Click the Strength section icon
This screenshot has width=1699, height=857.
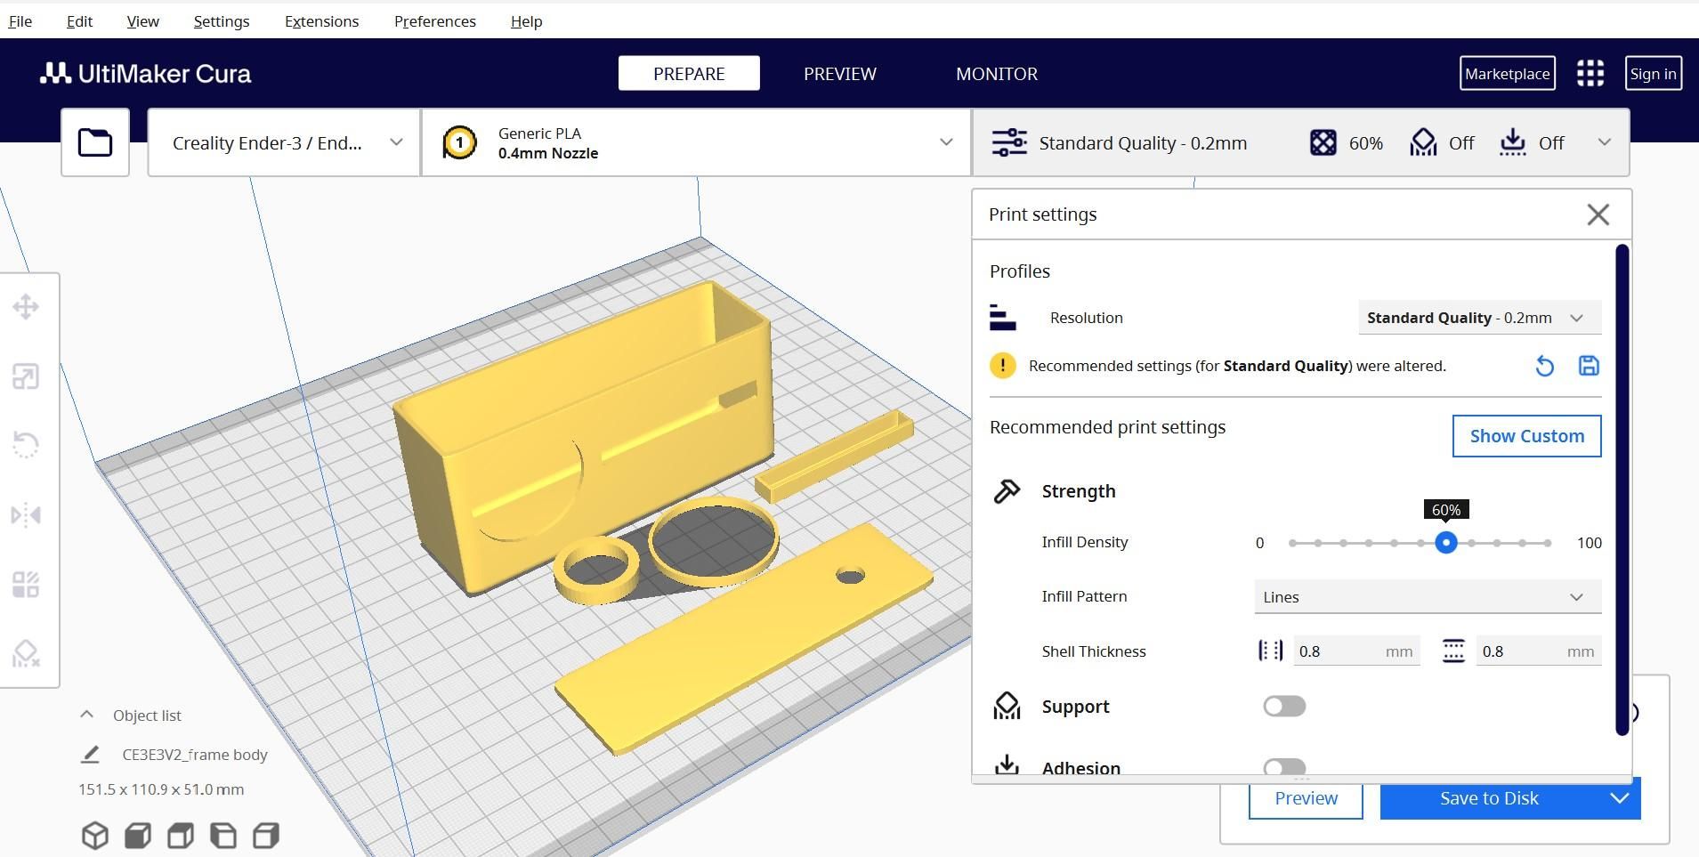(1007, 491)
